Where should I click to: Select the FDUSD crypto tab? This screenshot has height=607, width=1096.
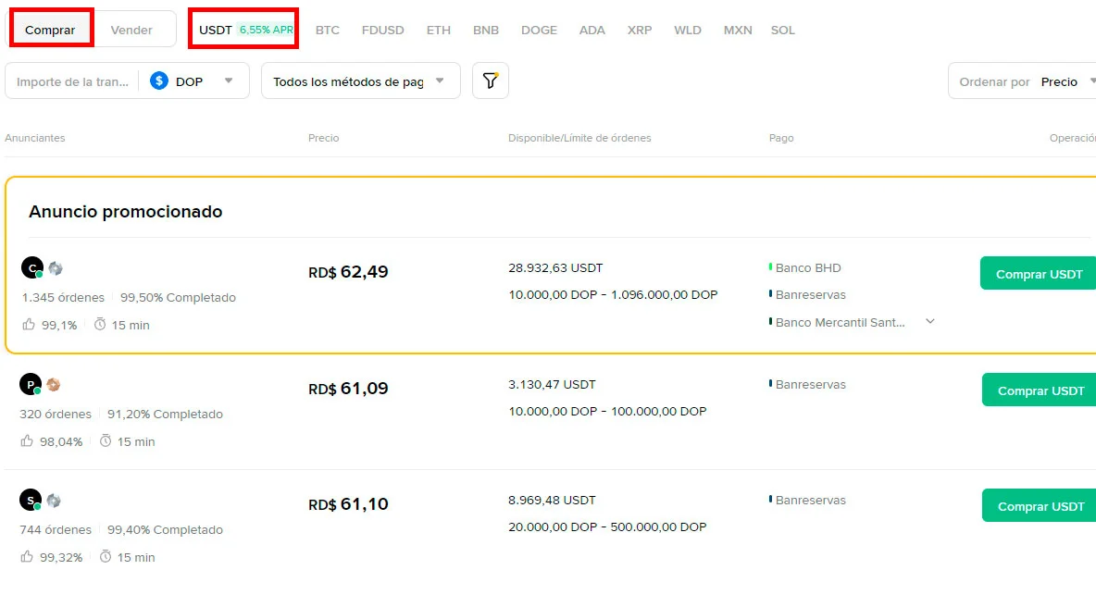(383, 30)
